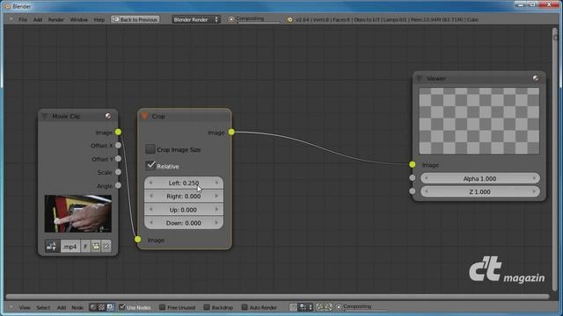
Task: Open the Render menu
Action: click(56, 19)
